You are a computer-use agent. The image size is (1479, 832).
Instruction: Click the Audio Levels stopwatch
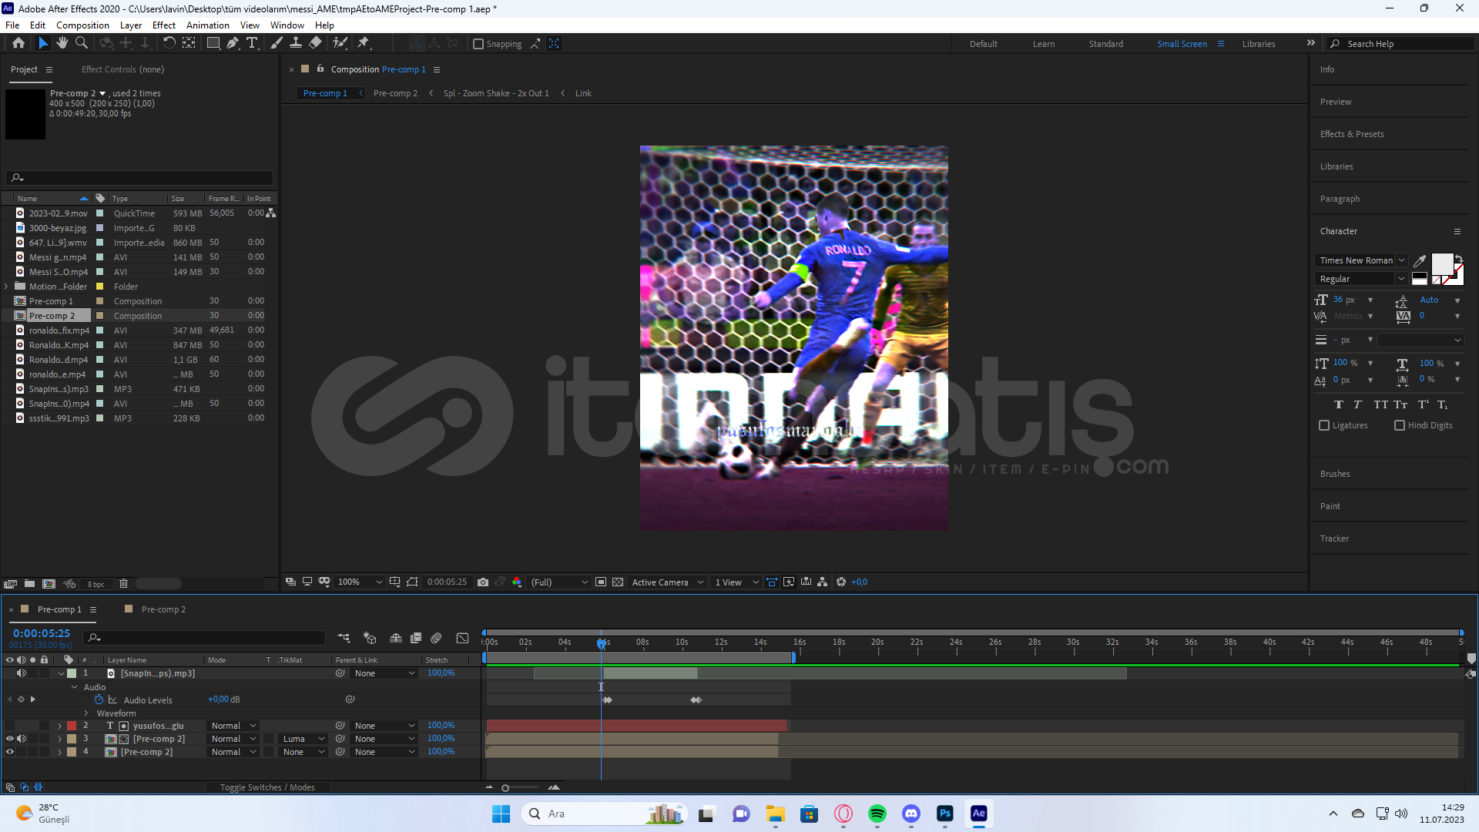(99, 699)
